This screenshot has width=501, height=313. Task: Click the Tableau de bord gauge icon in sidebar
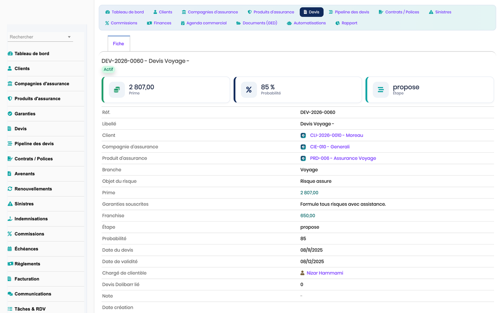pyautogui.click(x=10, y=54)
